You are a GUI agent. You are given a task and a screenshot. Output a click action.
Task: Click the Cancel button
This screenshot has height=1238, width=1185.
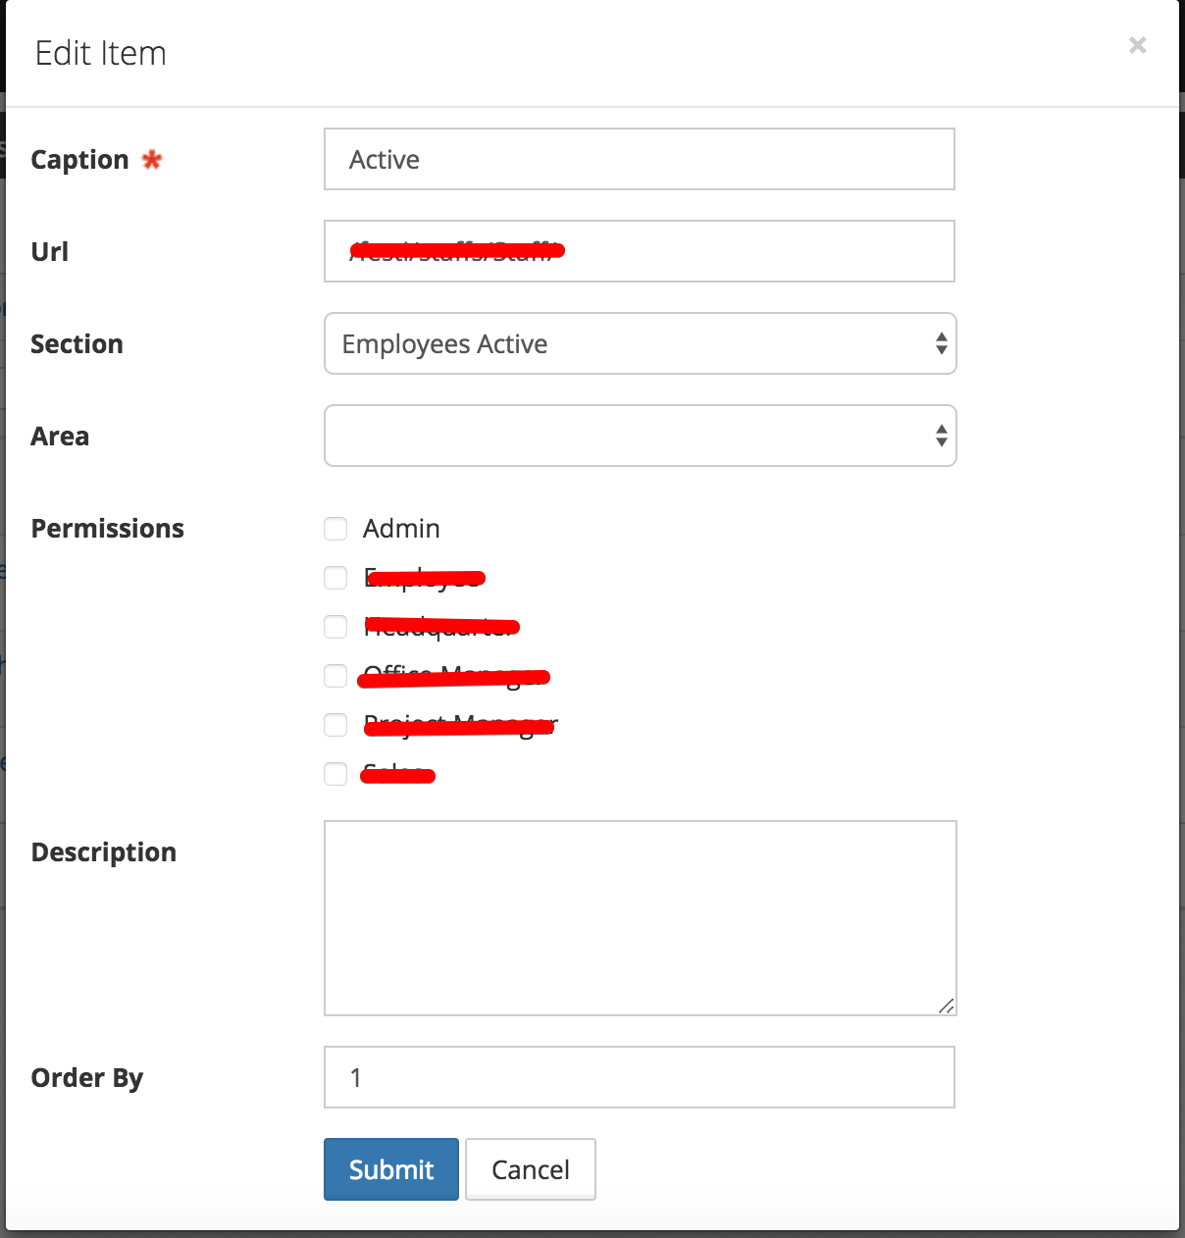coord(530,1169)
